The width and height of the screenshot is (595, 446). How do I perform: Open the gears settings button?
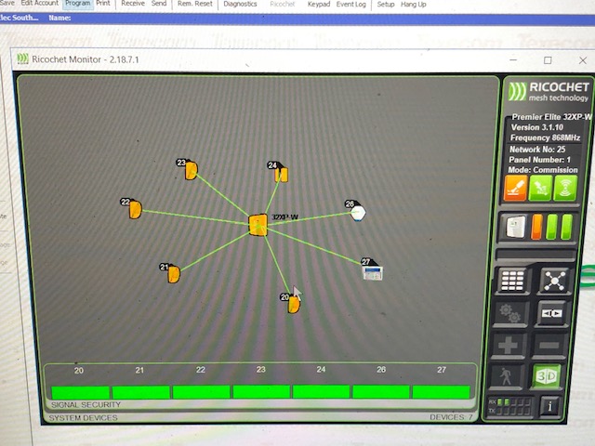(509, 314)
